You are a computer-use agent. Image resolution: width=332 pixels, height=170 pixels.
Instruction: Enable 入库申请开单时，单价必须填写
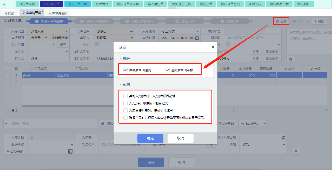click(125, 110)
